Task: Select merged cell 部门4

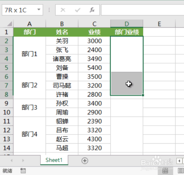Action: coord(29,134)
